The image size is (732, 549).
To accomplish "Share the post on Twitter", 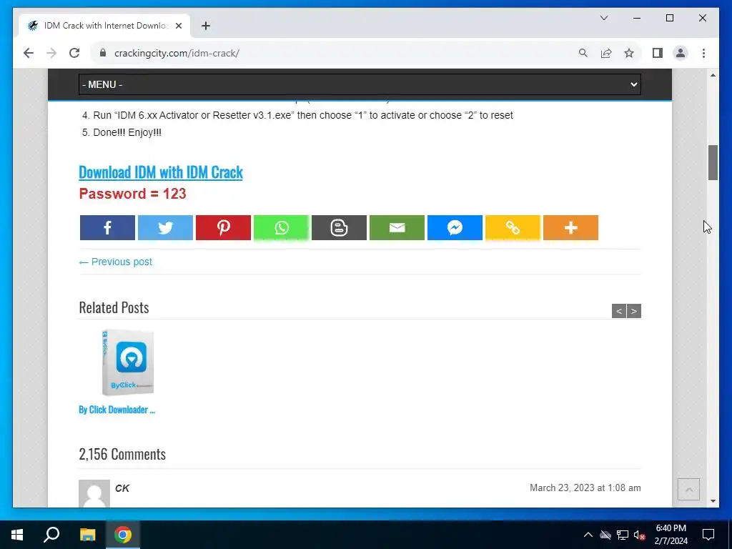I will (x=165, y=227).
